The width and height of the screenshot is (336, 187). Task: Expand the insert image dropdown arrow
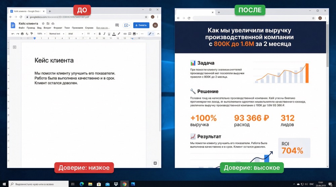pyautogui.click(x=137, y=34)
